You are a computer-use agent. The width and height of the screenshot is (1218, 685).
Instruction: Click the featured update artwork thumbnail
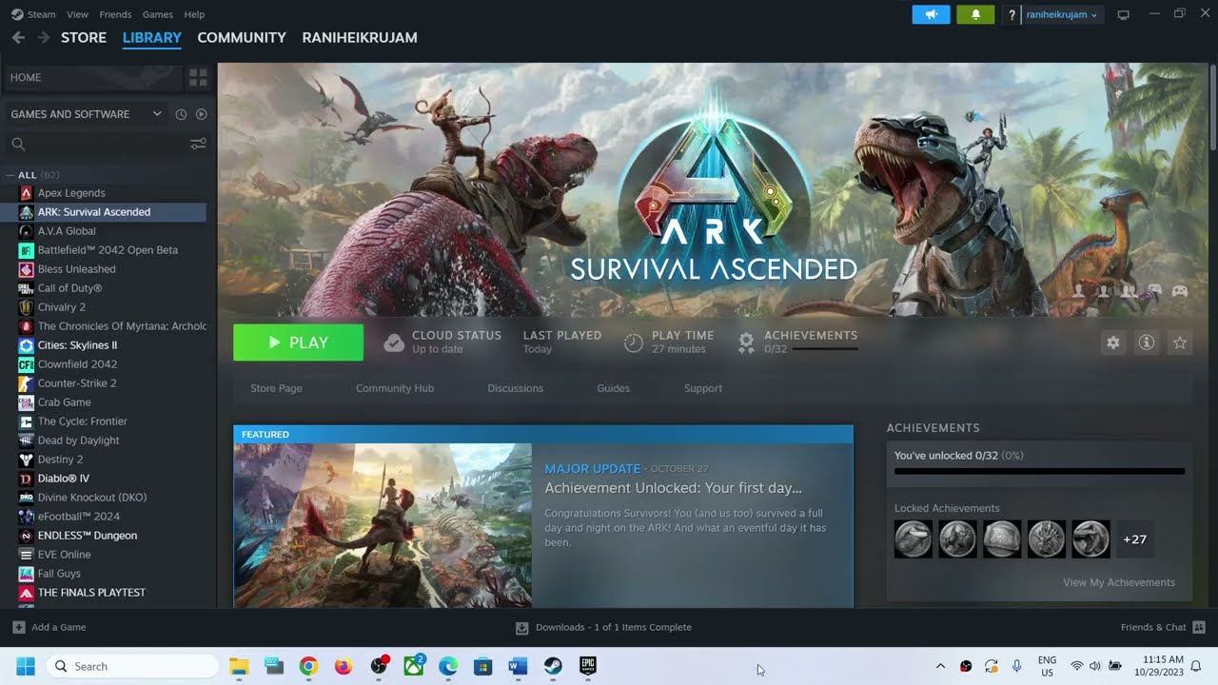383,525
